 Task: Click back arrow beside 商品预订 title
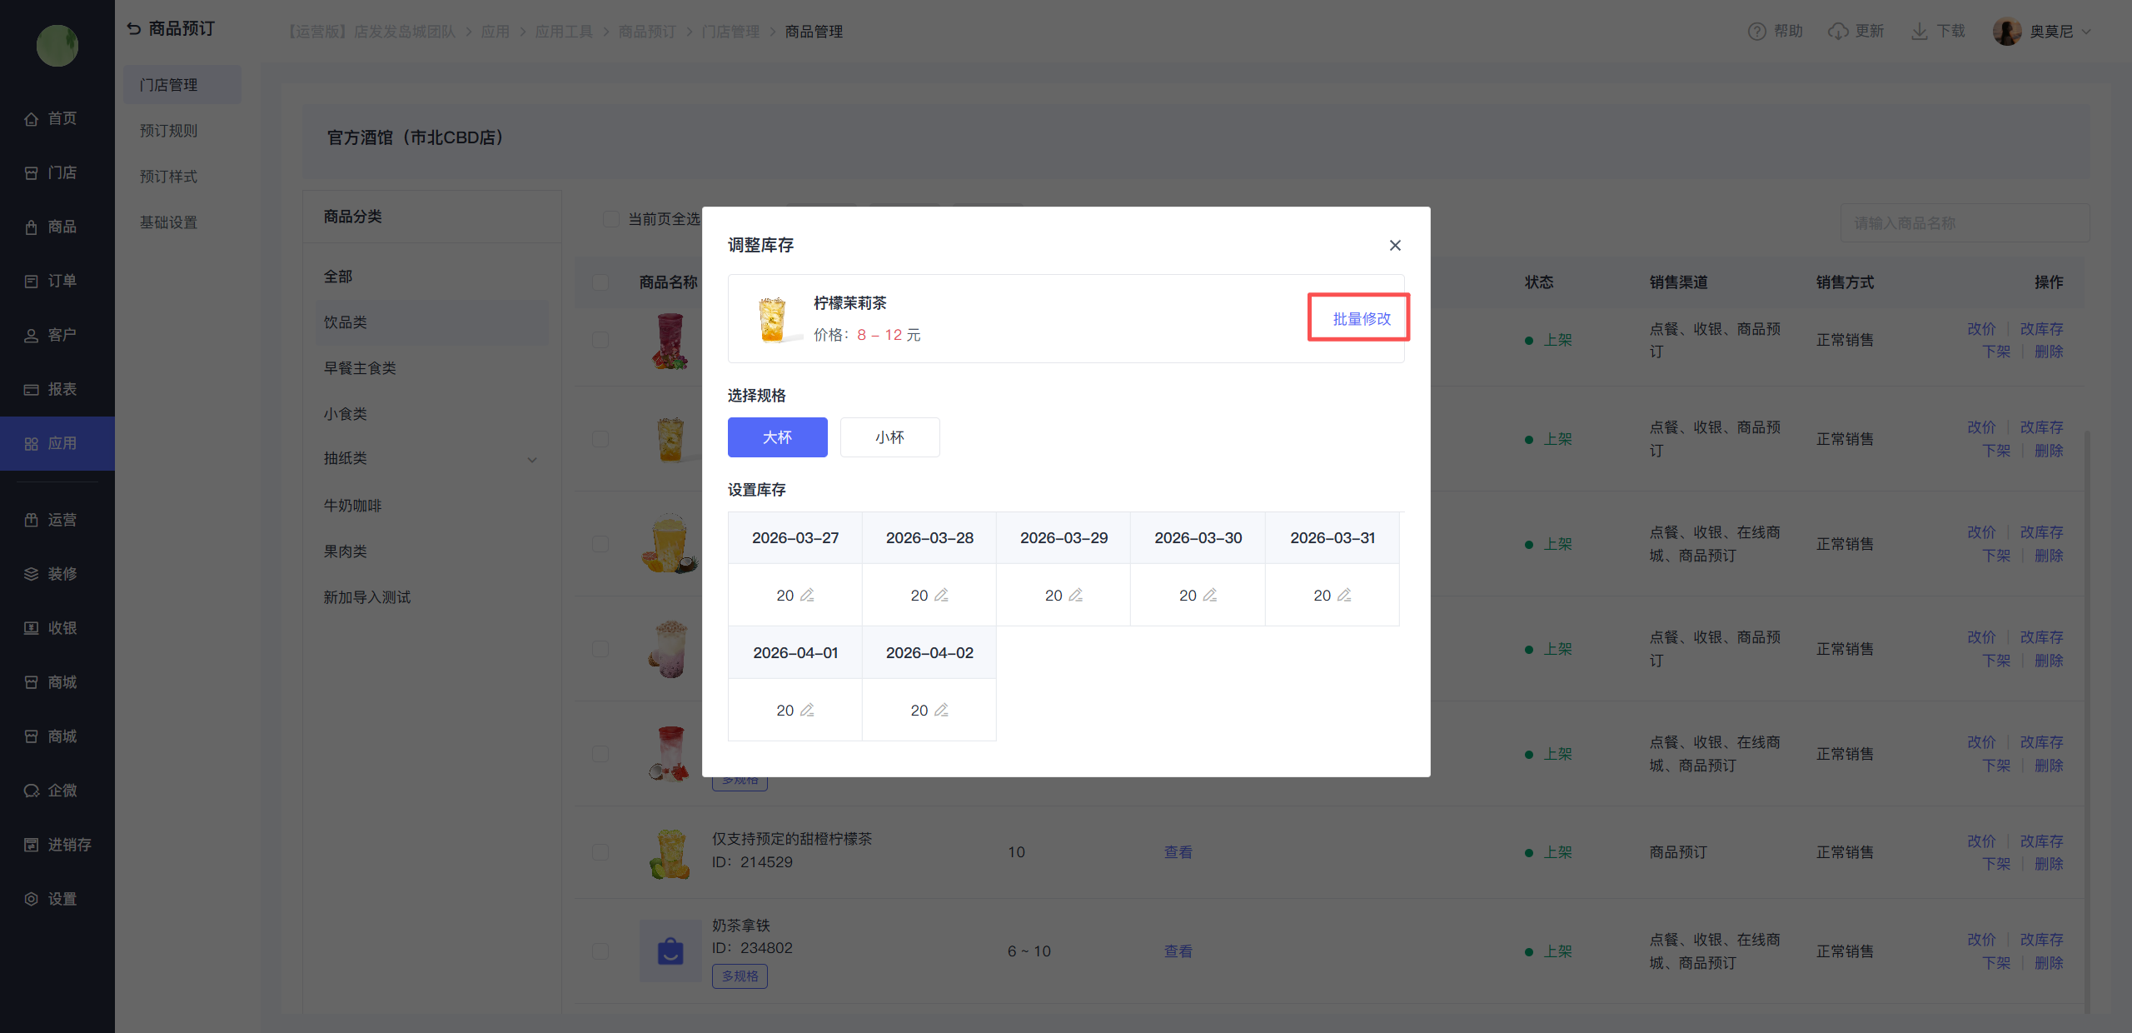click(x=134, y=28)
